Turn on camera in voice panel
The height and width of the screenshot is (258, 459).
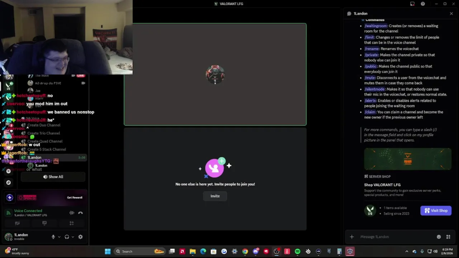click(x=17, y=223)
